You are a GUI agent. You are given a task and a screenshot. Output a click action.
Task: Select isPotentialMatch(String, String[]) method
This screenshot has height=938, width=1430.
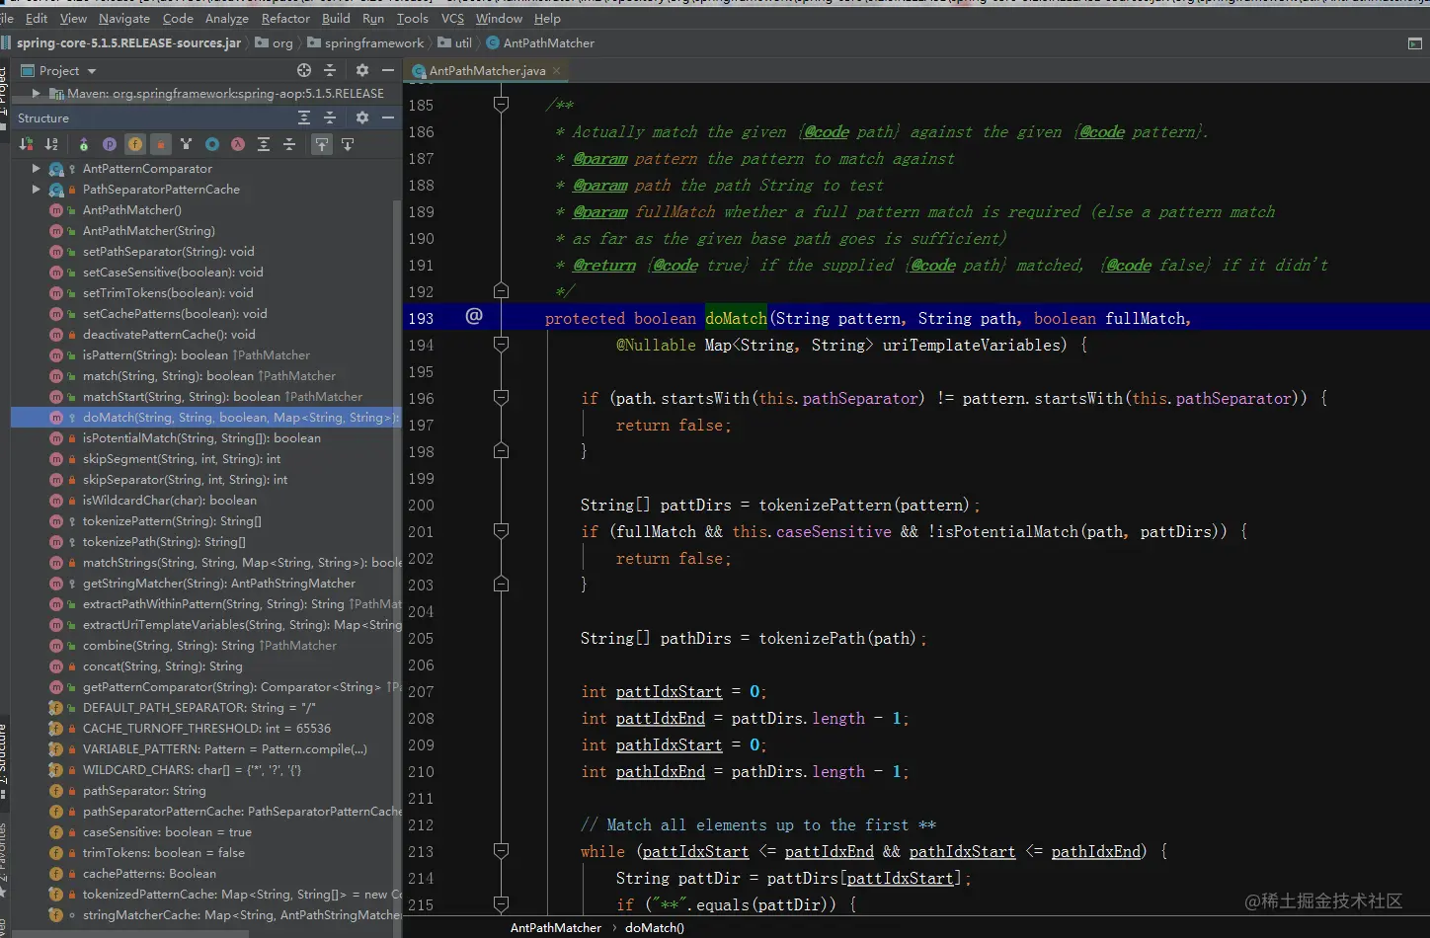(x=201, y=438)
